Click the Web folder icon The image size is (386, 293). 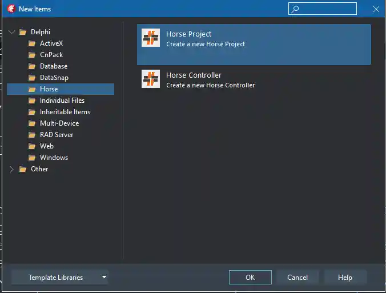32,146
